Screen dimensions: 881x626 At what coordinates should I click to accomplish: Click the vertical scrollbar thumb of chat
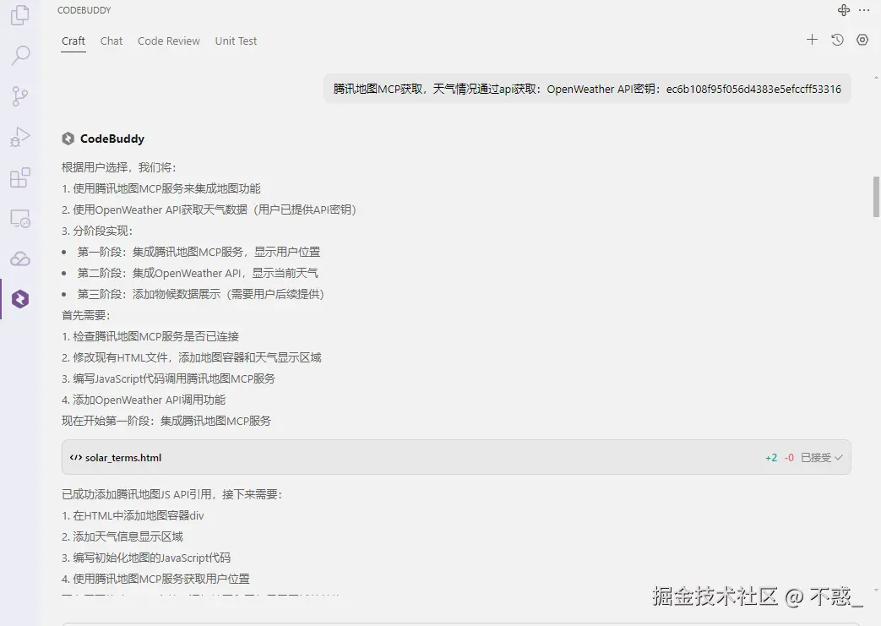(876, 197)
